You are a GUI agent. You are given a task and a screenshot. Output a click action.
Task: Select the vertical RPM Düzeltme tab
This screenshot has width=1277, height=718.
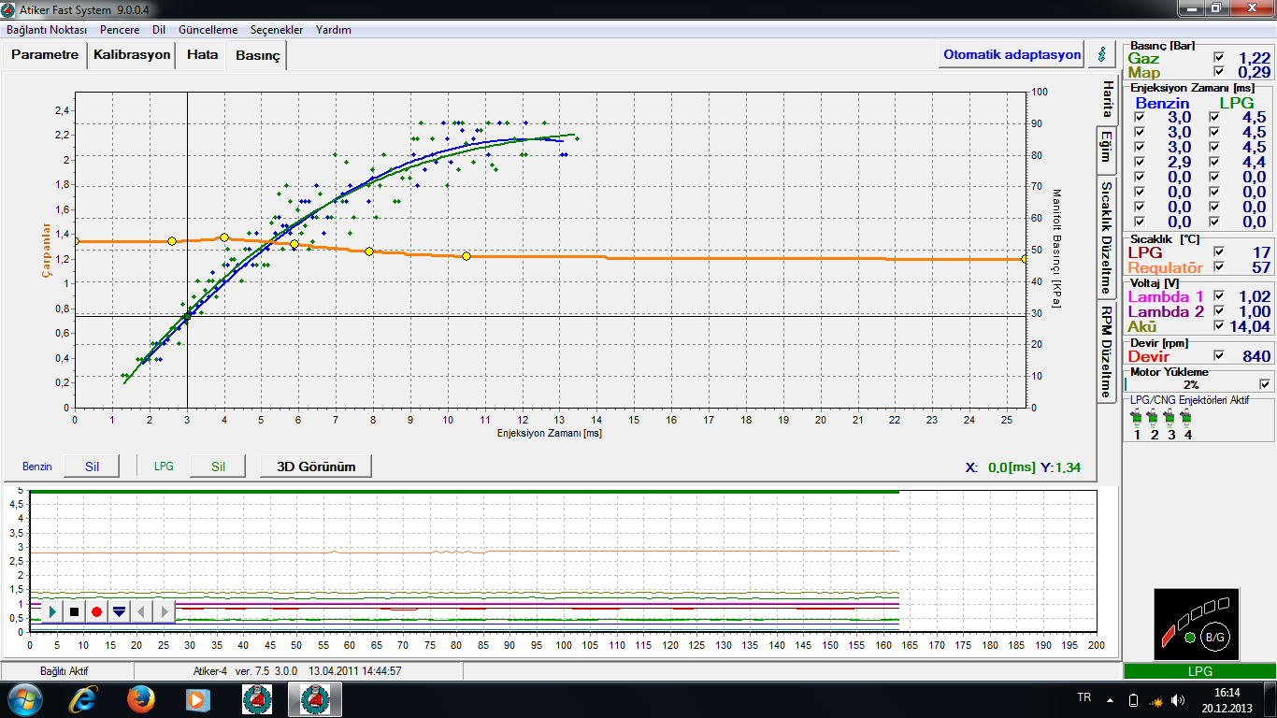point(1107,352)
